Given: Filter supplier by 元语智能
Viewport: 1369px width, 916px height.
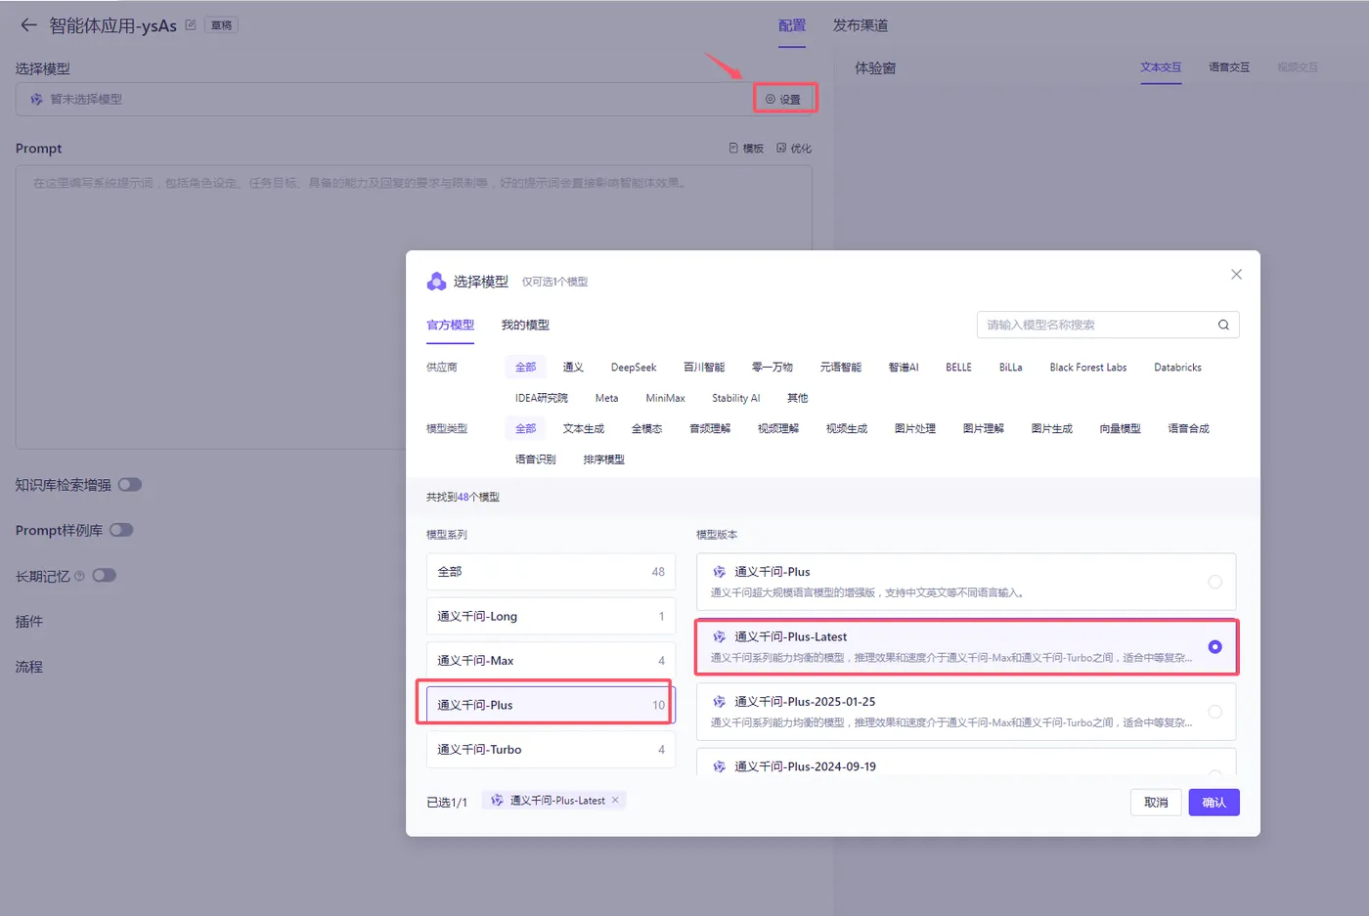Looking at the screenshot, I should point(841,368).
